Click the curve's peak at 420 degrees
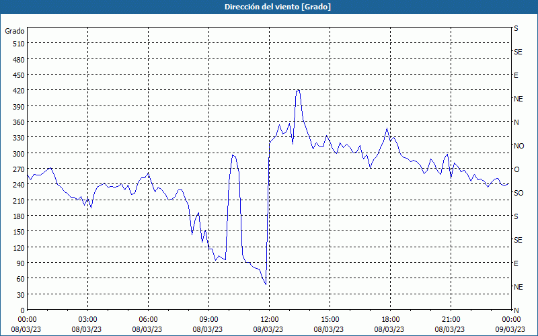538x336 pixels. pos(298,90)
